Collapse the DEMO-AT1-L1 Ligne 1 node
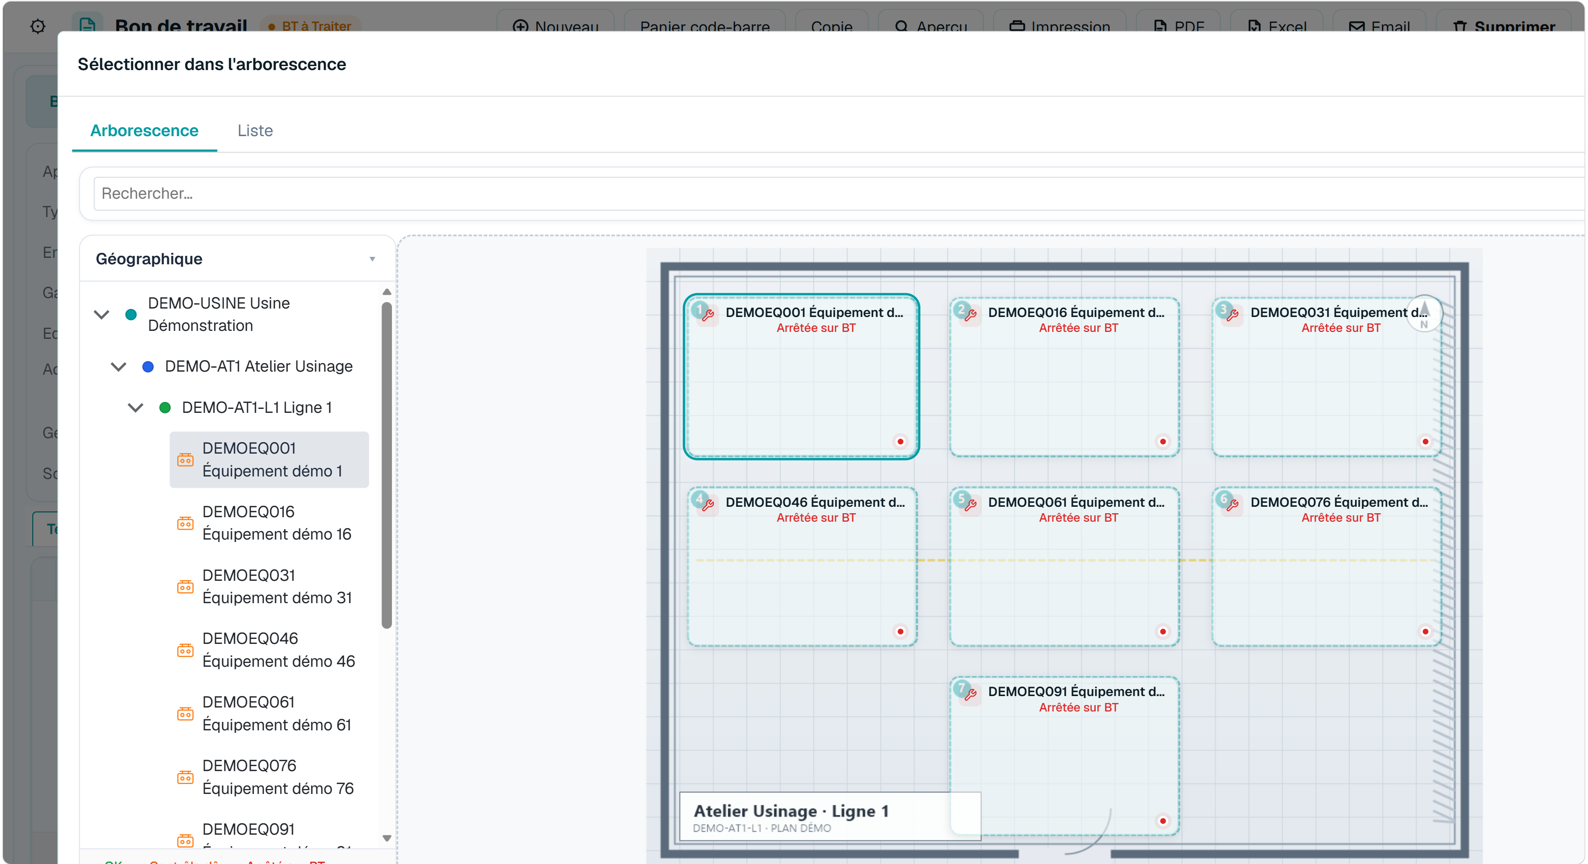Screen dimensions: 1588x864 pos(136,407)
